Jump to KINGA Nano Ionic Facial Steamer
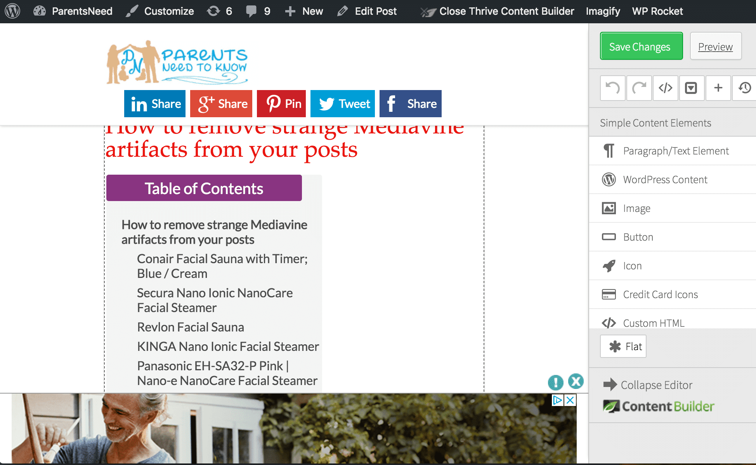 228,346
